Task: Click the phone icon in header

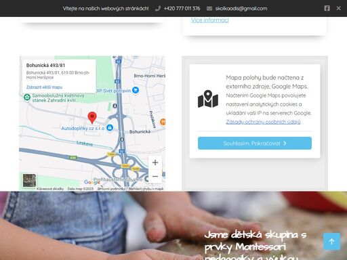Action: [158, 9]
